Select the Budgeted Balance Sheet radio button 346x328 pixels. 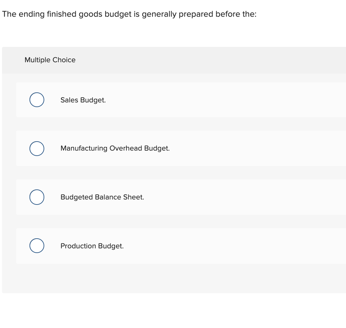click(x=37, y=197)
